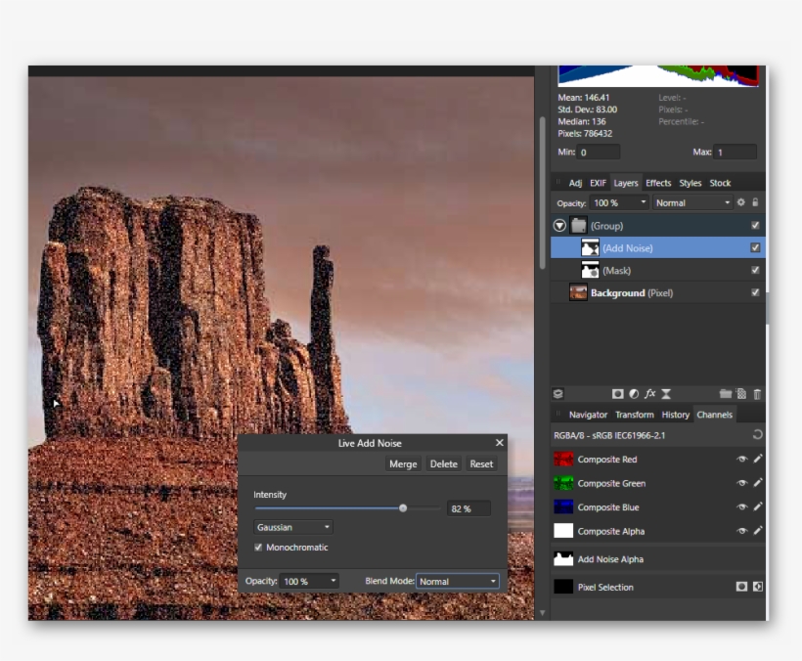
Task: Switch to the History tab
Action: pyautogui.click(x=675, y=415)
